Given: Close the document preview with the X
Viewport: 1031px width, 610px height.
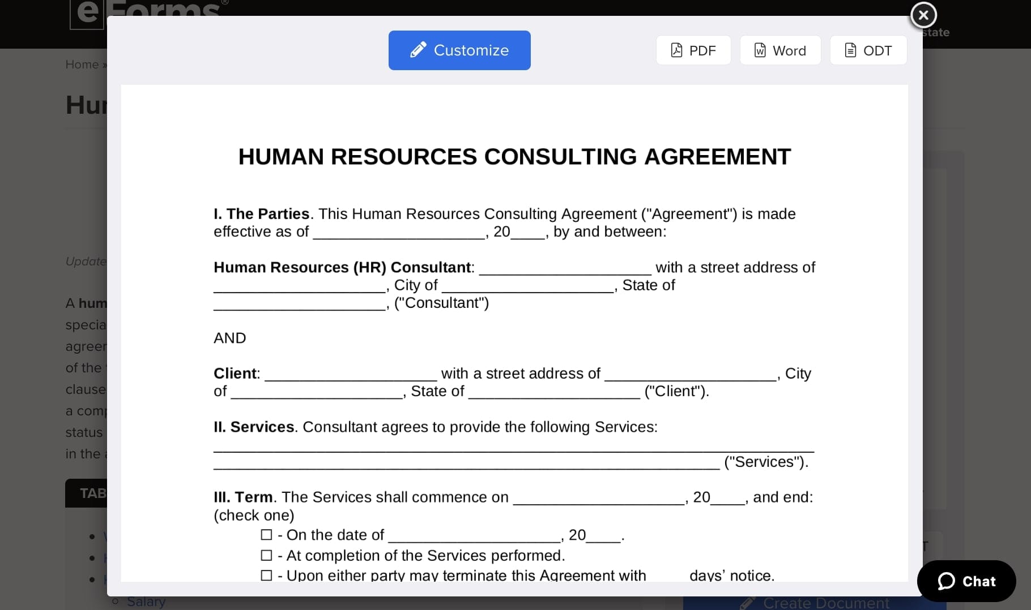Looking at the screenshot, I should pyautogui.click(x=923, y=15).
